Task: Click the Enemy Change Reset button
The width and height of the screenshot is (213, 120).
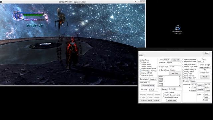Action: tap(205, 77)
